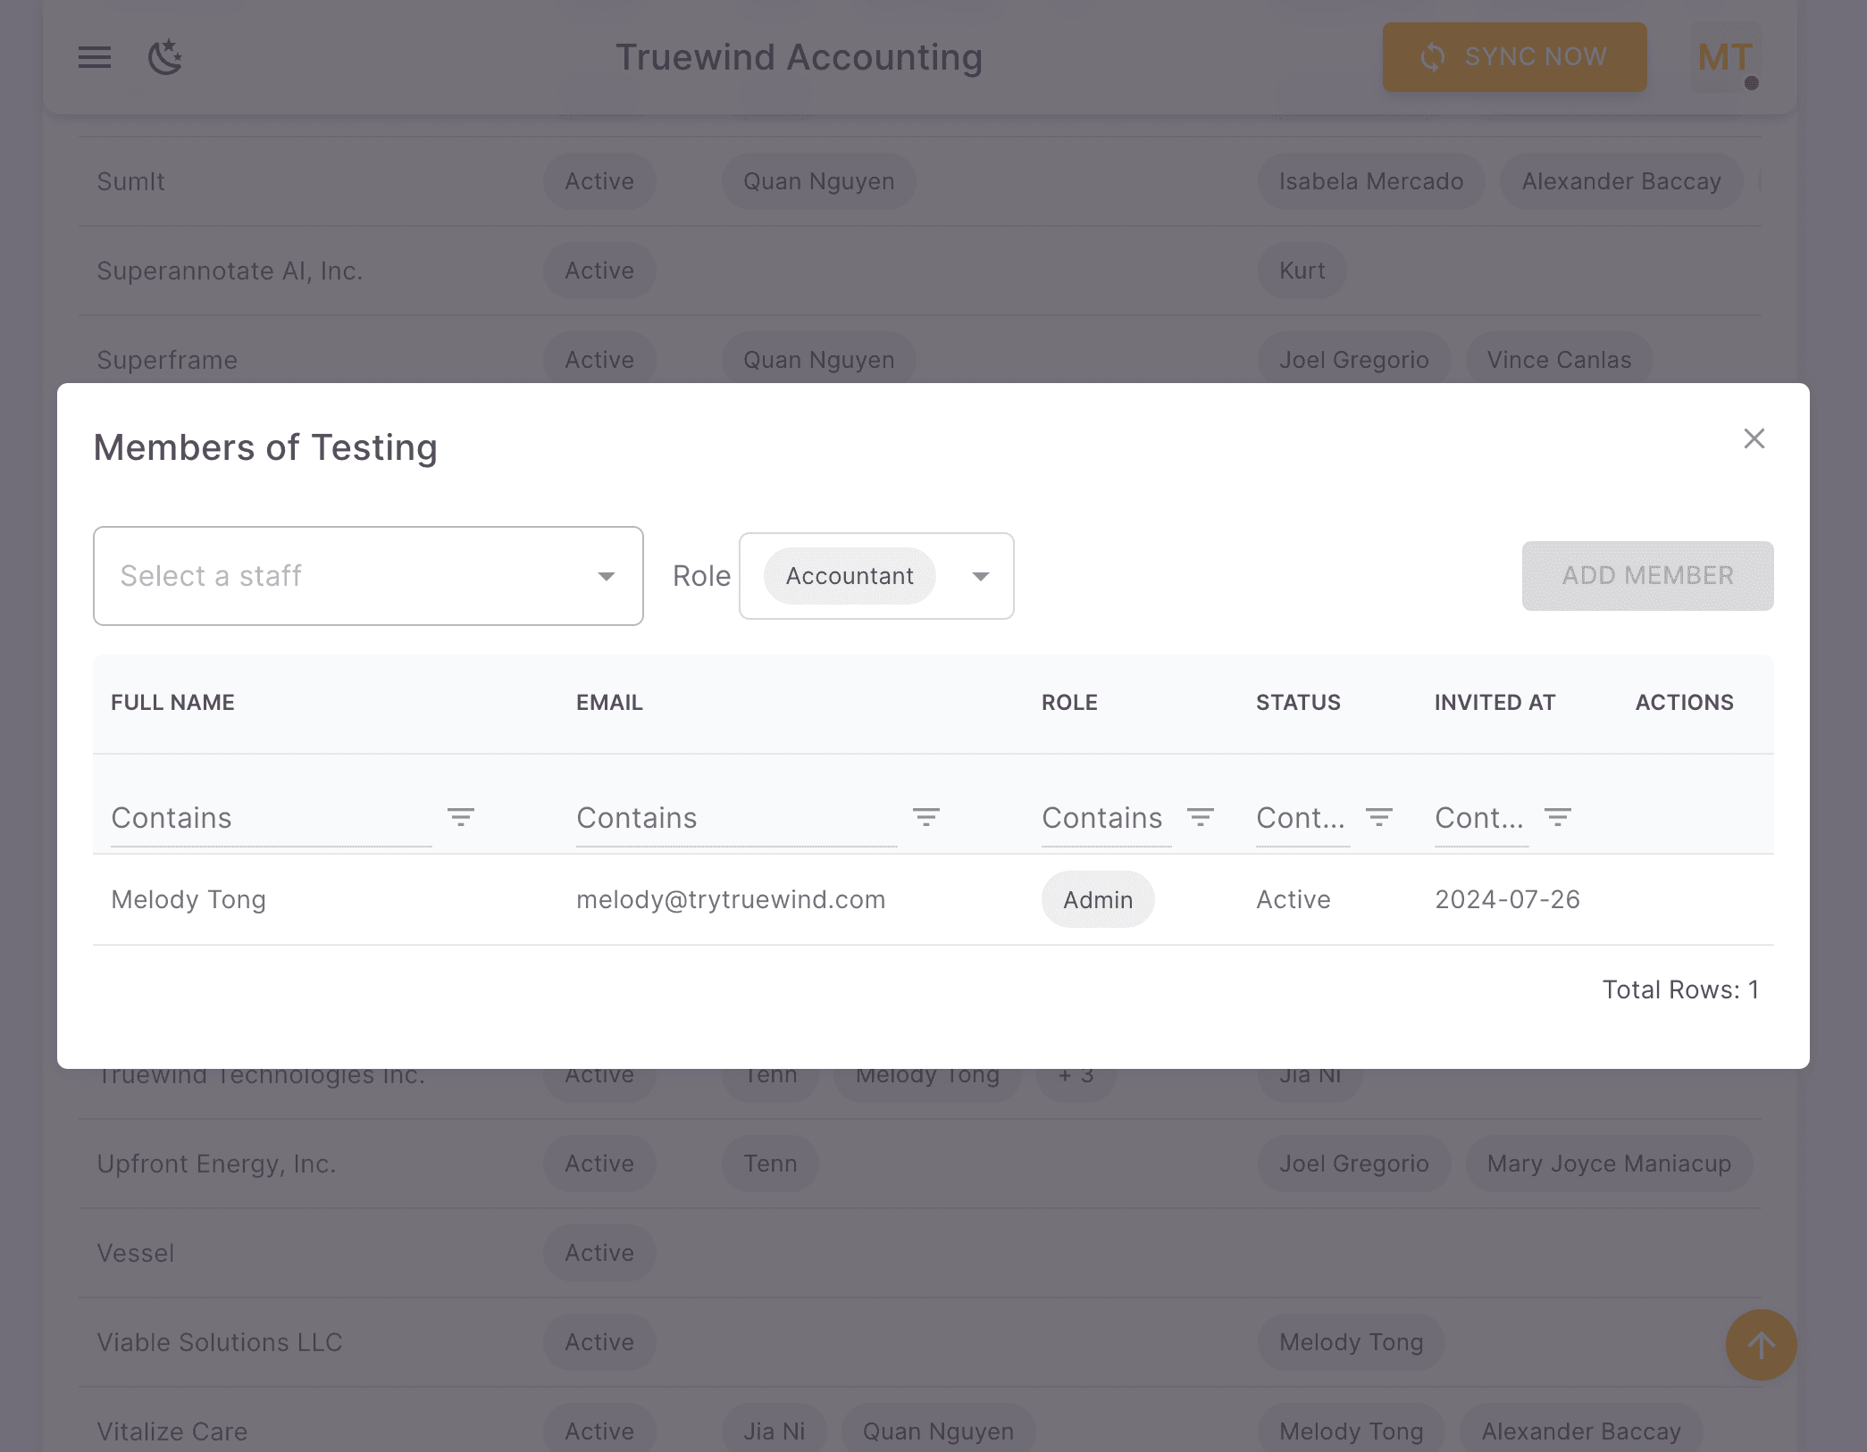Click the ADD MEMBER button
Viewport: 1867px width, 1452px height.
coord(1646,576)
